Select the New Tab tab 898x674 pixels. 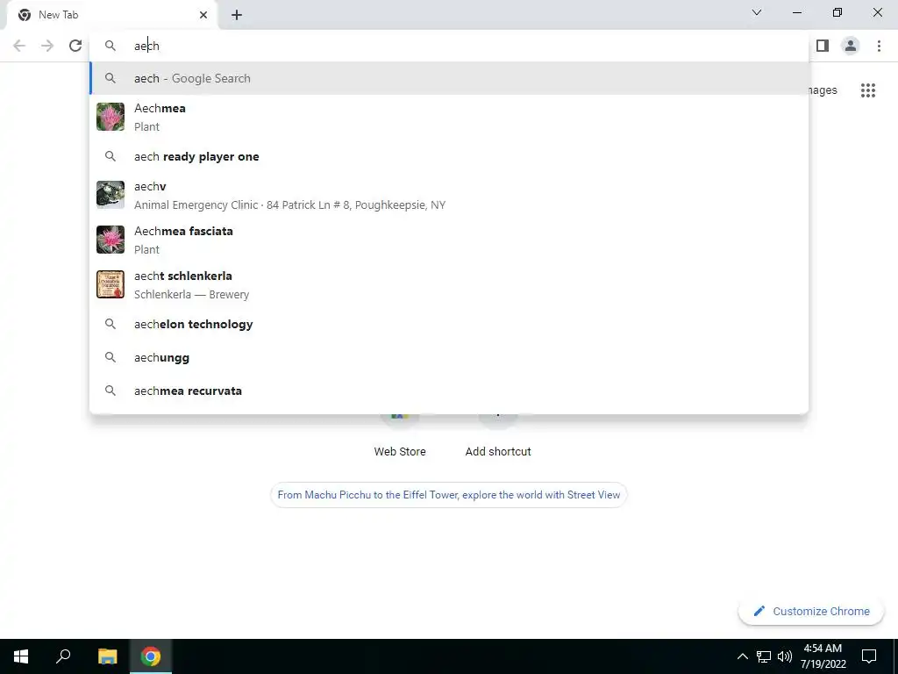click(x=112, y=15)
